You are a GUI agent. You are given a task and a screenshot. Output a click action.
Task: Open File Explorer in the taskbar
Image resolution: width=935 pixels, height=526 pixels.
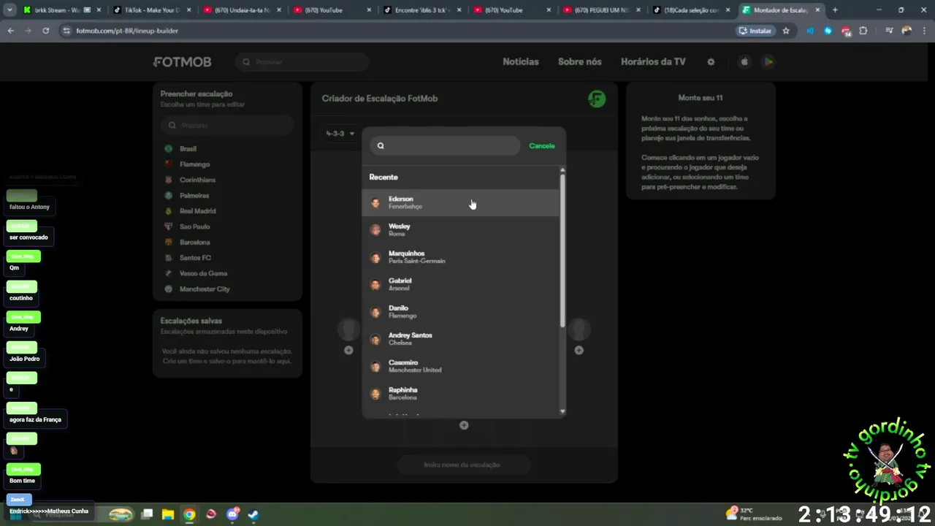click(x=168, y=514)
